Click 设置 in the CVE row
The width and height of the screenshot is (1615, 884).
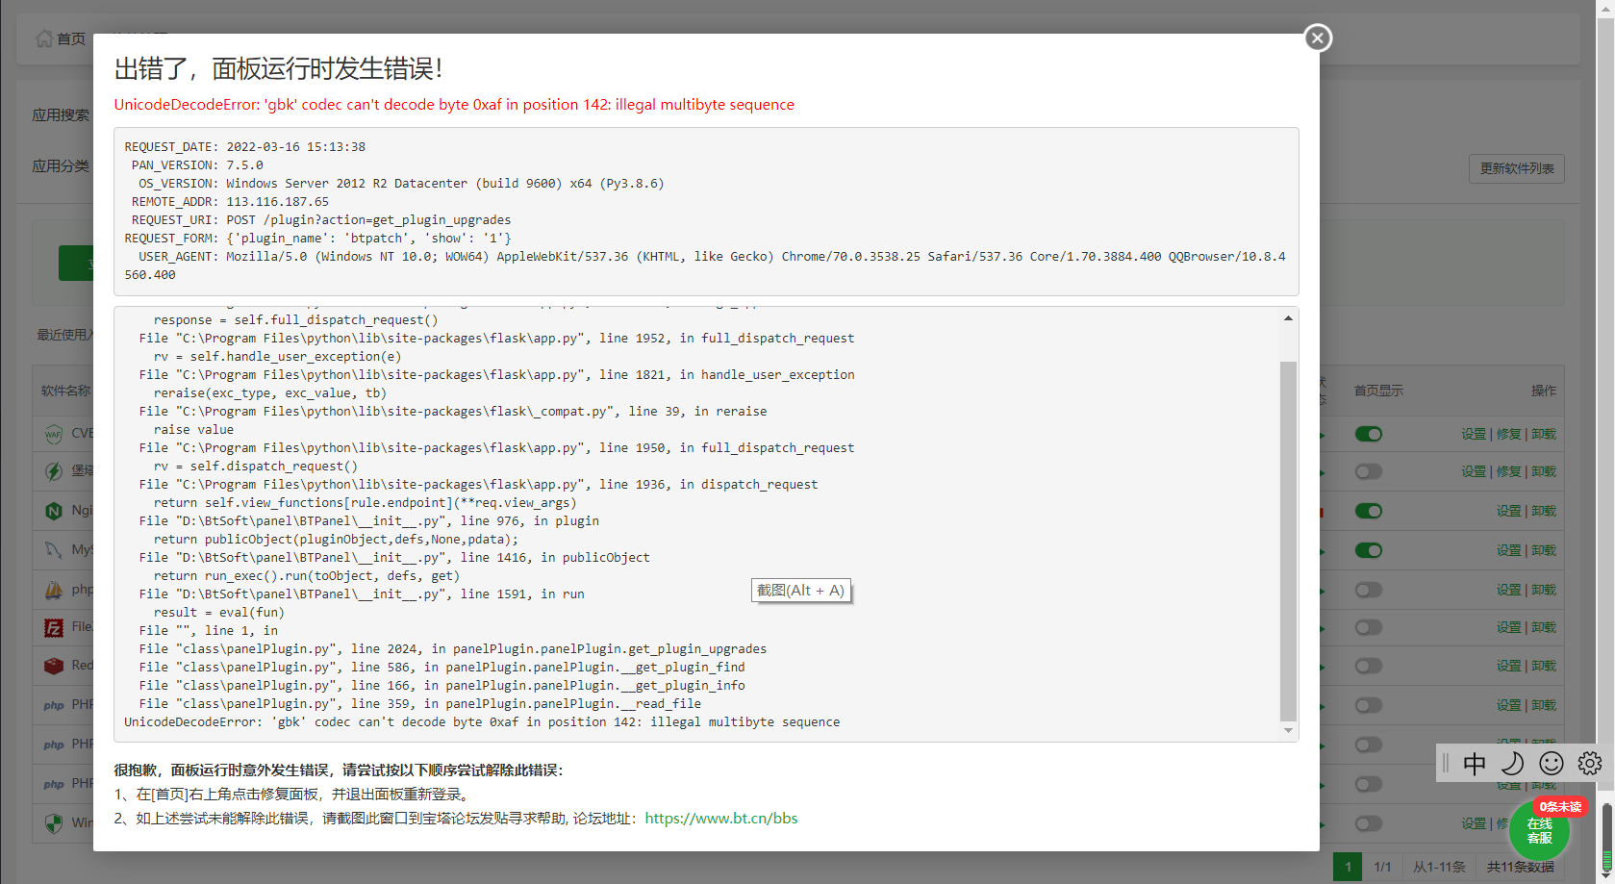tap(1474, 434)
